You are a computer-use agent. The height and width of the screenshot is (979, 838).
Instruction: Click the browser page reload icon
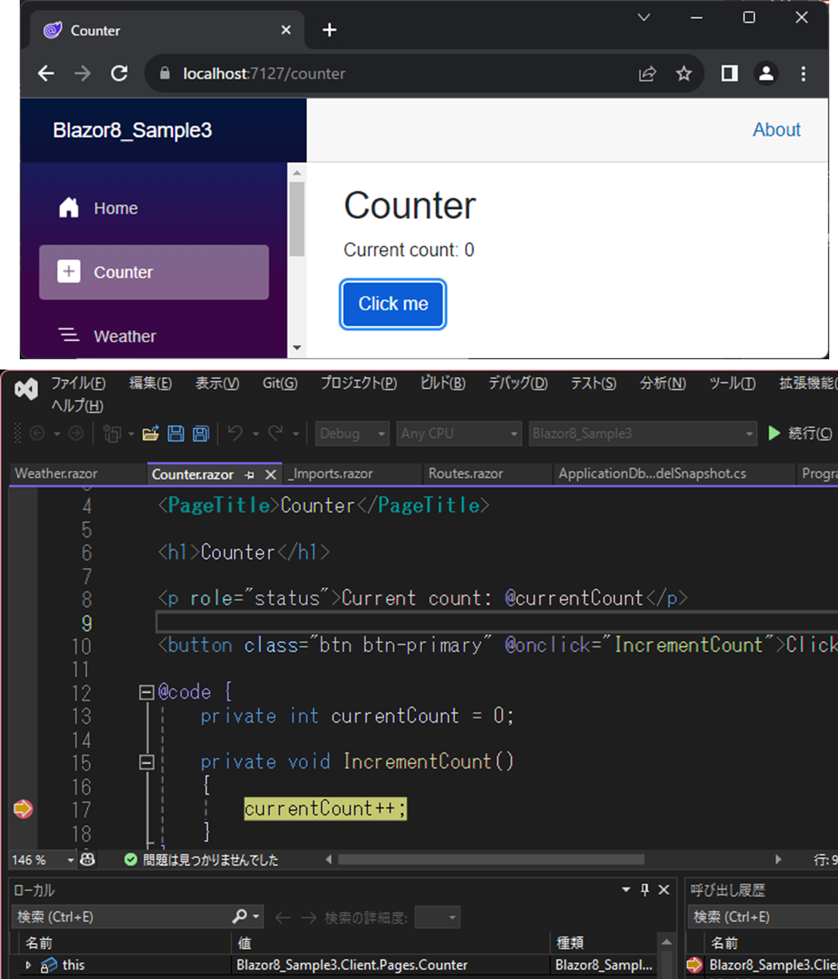119,73
